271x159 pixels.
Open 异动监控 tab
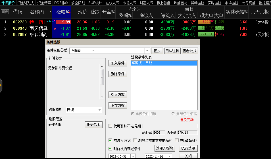coord(197,3)
